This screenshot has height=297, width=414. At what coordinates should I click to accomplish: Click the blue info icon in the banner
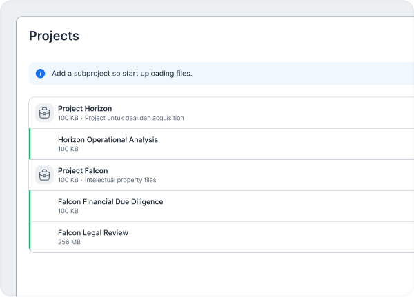40,73
